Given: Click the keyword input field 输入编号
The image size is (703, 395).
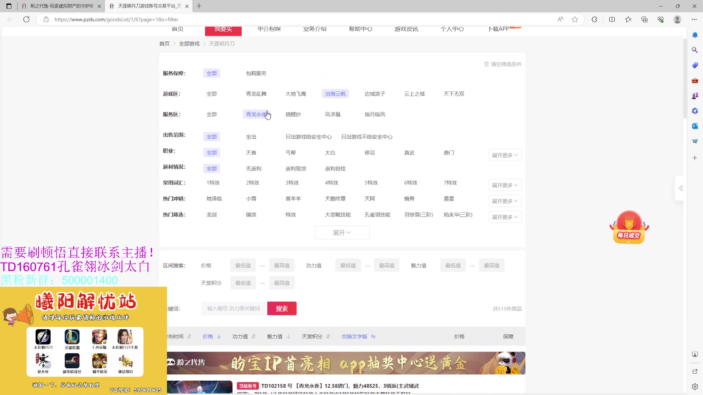Looking at the screenshot, I should point(233,308).
